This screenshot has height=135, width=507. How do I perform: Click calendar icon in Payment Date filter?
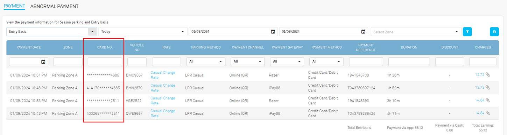[x=43, y=62]
